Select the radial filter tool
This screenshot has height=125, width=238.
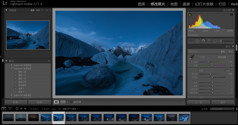click(215, 41)
